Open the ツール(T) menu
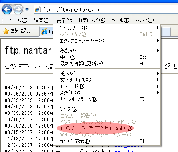Image resolution: width=178 pixels, height=152 pixels. [120, 20]
